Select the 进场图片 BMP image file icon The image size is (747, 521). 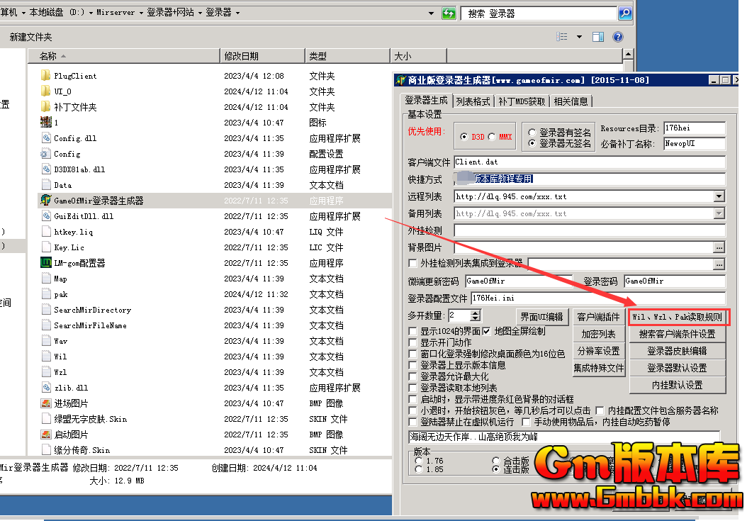coord(46,403)
